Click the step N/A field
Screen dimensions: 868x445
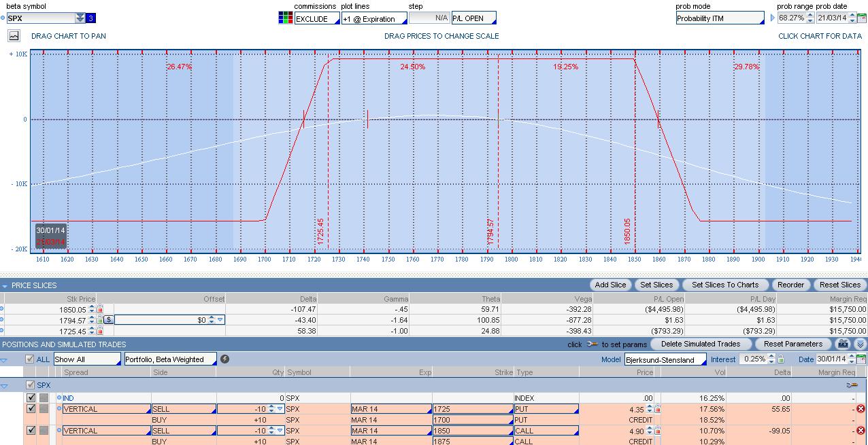click(429, 18)
